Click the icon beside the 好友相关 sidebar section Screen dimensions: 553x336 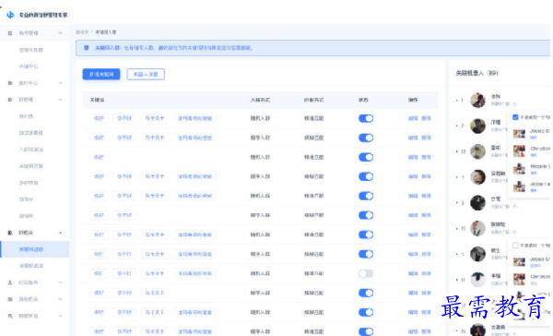click(10, 282)
